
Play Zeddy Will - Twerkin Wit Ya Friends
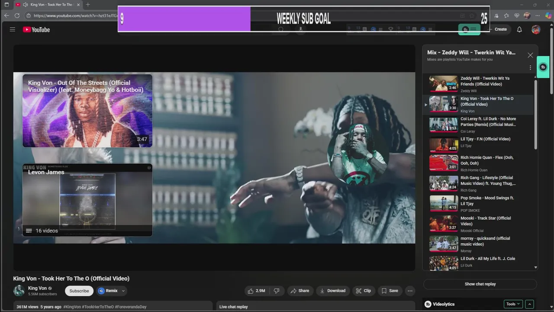[x=479, y=84]
